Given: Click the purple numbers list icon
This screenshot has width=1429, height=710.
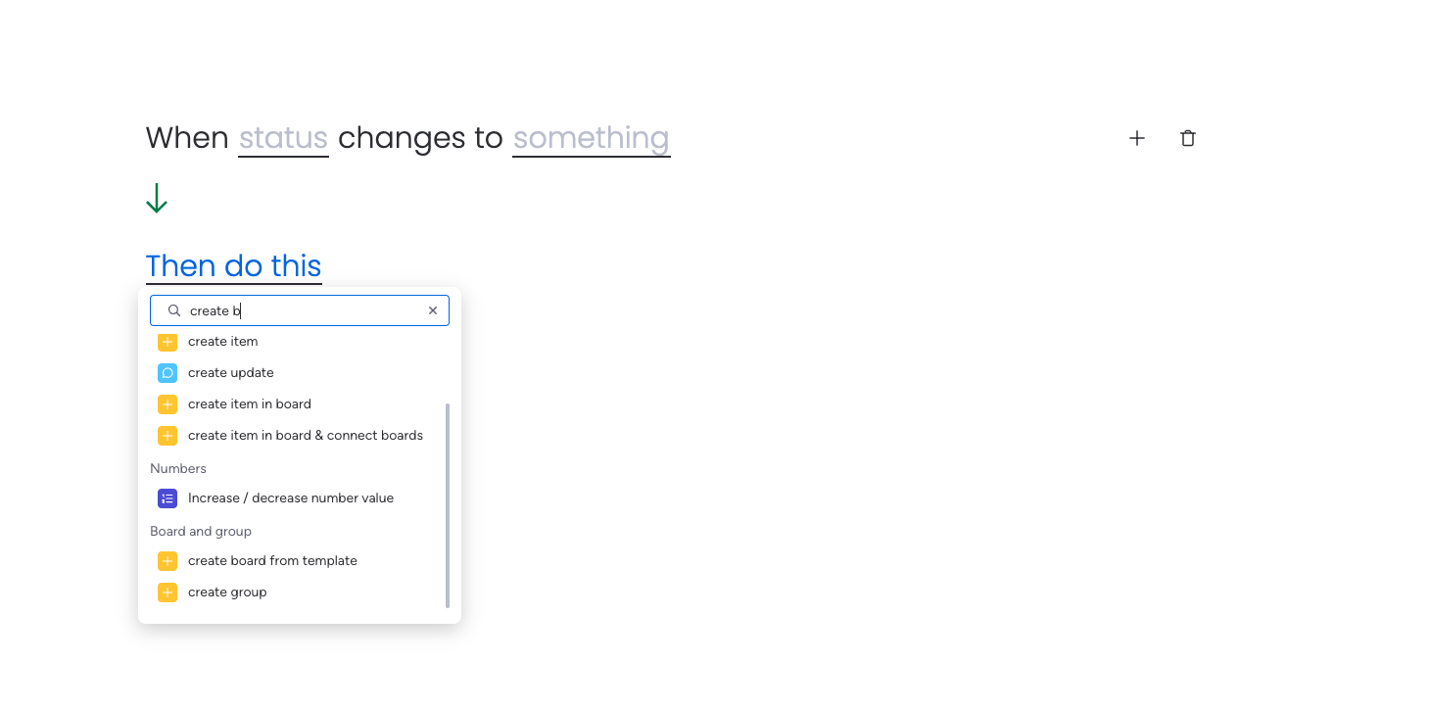Looking at the screenshot, I should tap(167, 498).
